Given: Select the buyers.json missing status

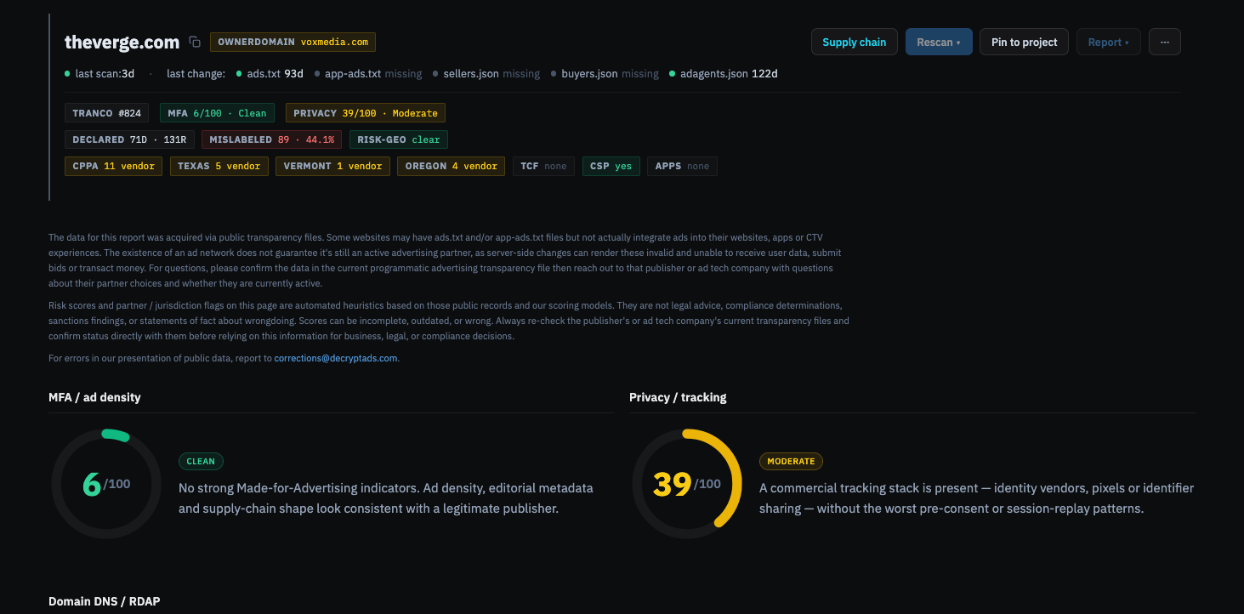Looking at the screenshot, I should tap(605, 74).
